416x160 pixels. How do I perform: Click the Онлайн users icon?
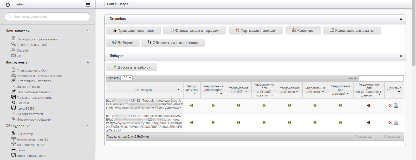(x=14, y=49)
